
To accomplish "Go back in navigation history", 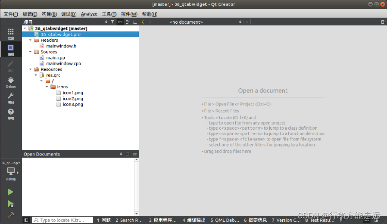I will (x=143, y=22).
